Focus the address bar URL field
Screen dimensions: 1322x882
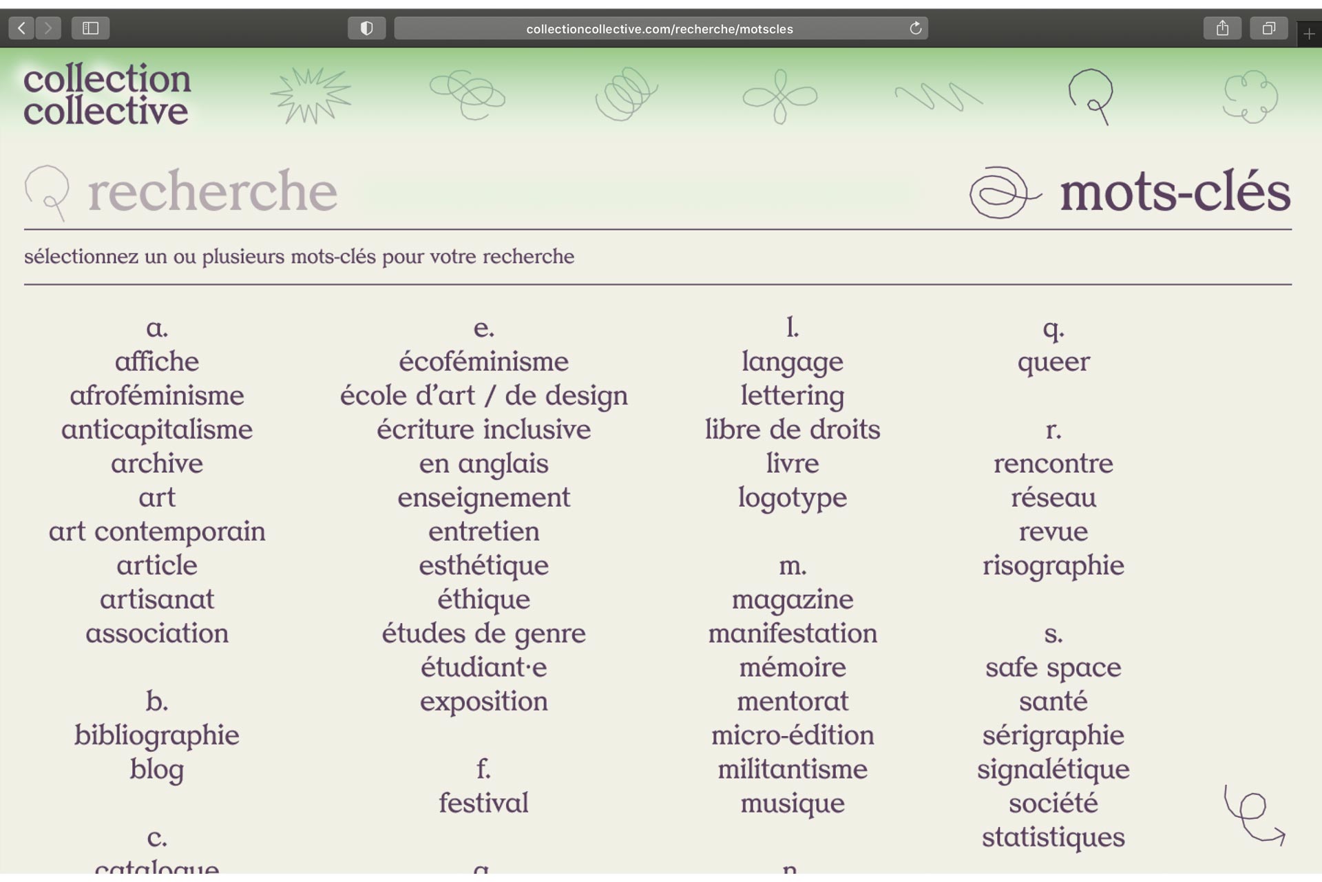point(660,28)
